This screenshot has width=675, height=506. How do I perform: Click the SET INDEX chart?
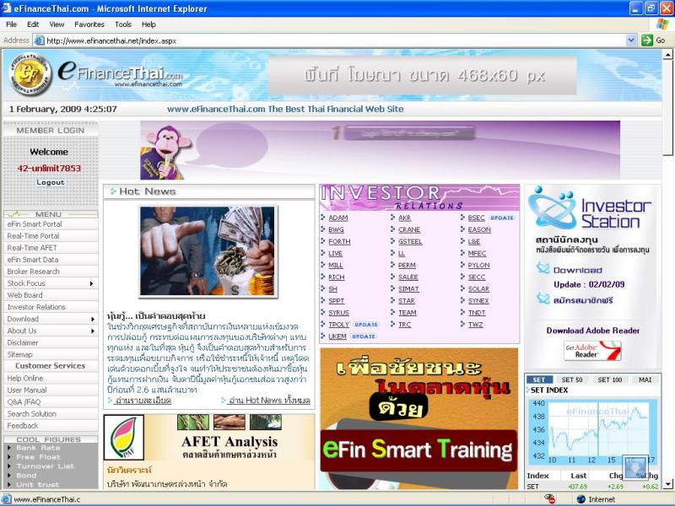[x=593, y=432]
